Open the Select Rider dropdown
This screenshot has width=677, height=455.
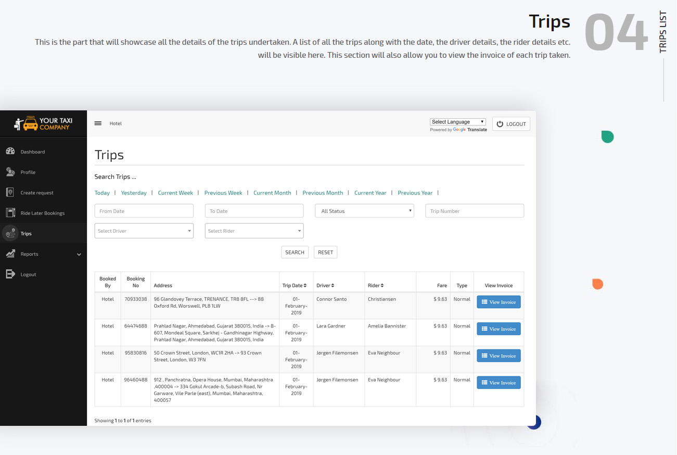pyautogui.click(x=254, y=231)
